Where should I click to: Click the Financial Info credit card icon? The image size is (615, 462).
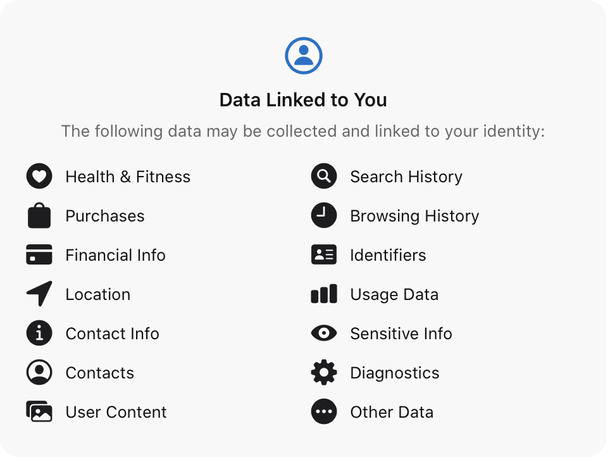click(x=39, y=255)
